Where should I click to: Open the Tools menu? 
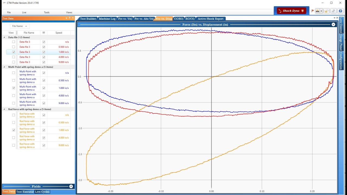point(47,12)
